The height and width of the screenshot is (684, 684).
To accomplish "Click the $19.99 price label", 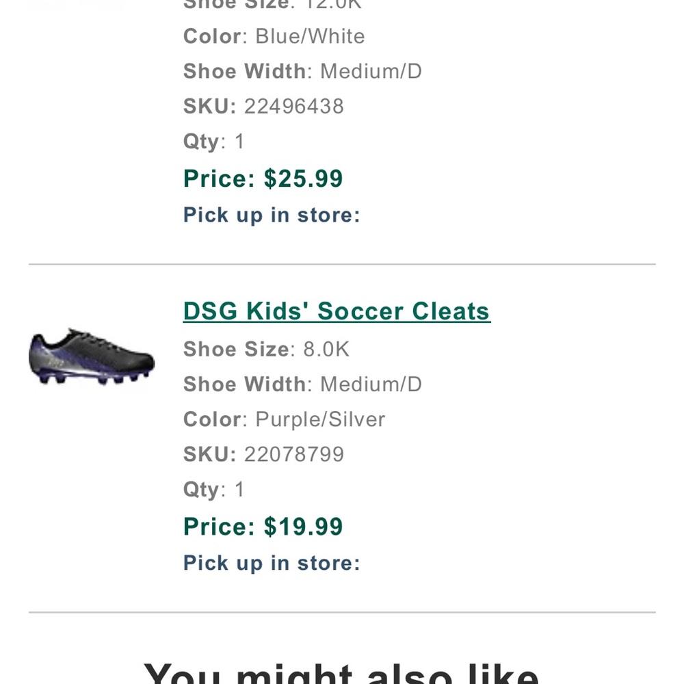I will tap(262, 527).
